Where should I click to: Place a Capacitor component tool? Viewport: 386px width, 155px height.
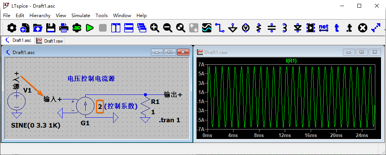tap(272, 28)
